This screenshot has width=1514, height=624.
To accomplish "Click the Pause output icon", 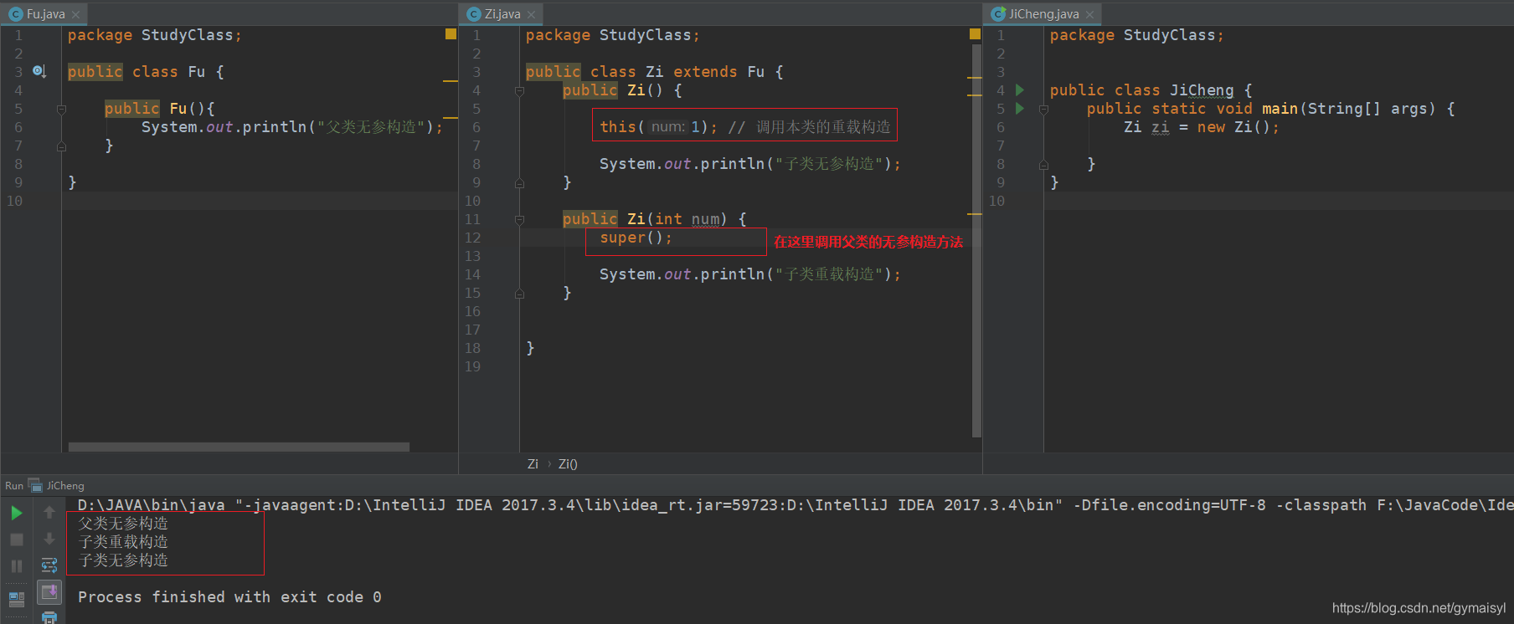I will coord(16,566).
